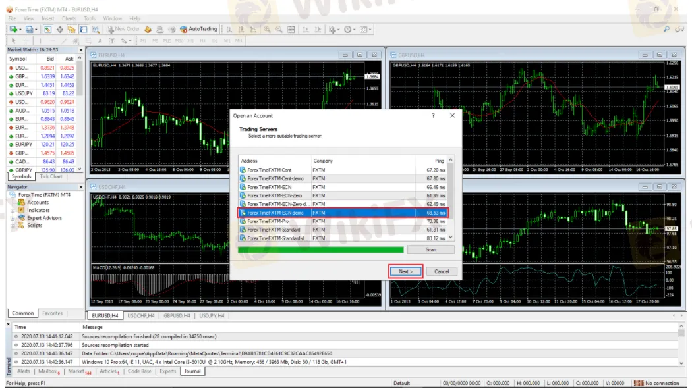The height and width of the screenshot is (391, 692).
Task: Select the Accounts item in Navigator
Action: 38,203
